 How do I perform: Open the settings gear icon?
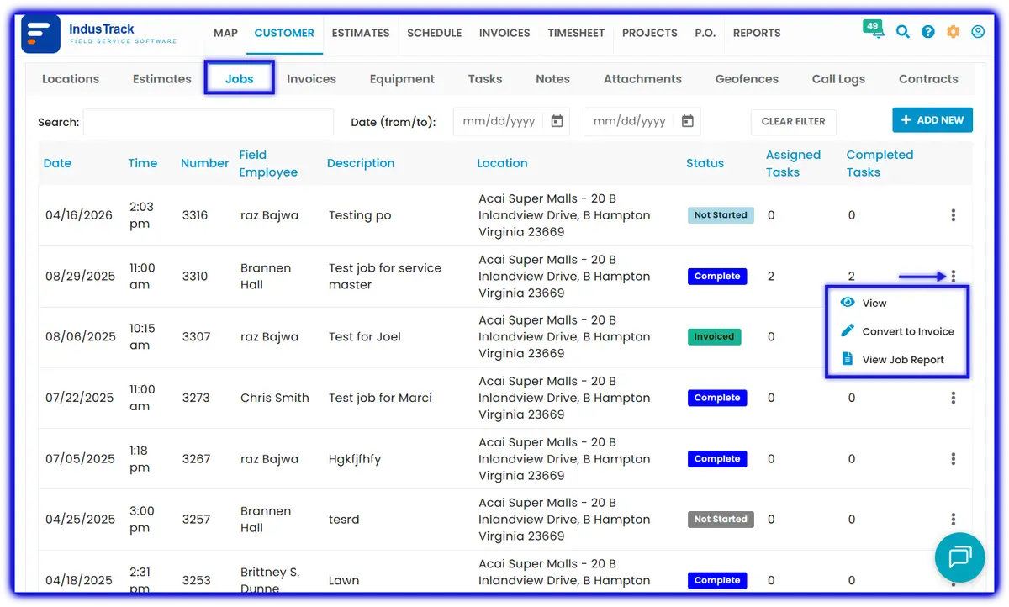click(x=953, y=32)
